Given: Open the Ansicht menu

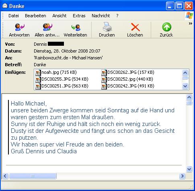Looking at the screenshot, I should pos(60,16).
